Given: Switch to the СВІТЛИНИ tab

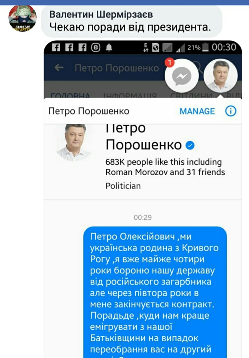Looking at the screenshot, I should tap(191, 95).
